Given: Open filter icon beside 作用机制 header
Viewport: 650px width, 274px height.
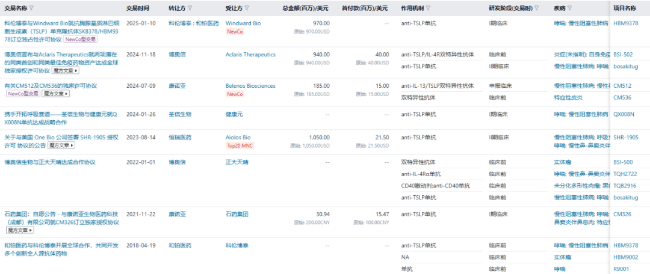Looking at the screenshot, I should pyautogui.click(x=429, y=8).
